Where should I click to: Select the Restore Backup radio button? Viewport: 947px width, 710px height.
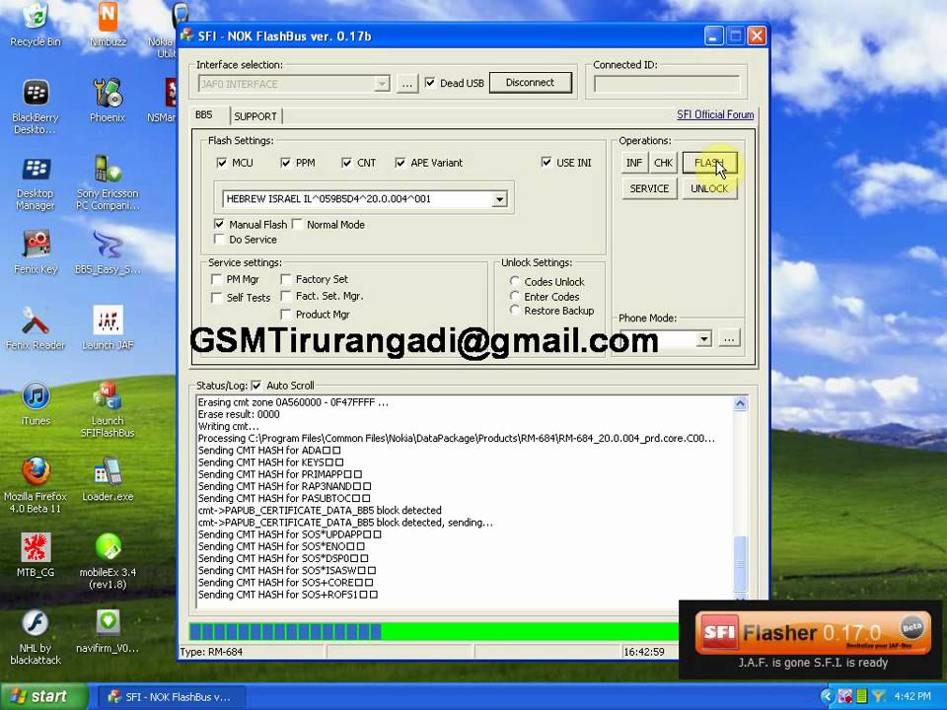(x=515, y=311)
